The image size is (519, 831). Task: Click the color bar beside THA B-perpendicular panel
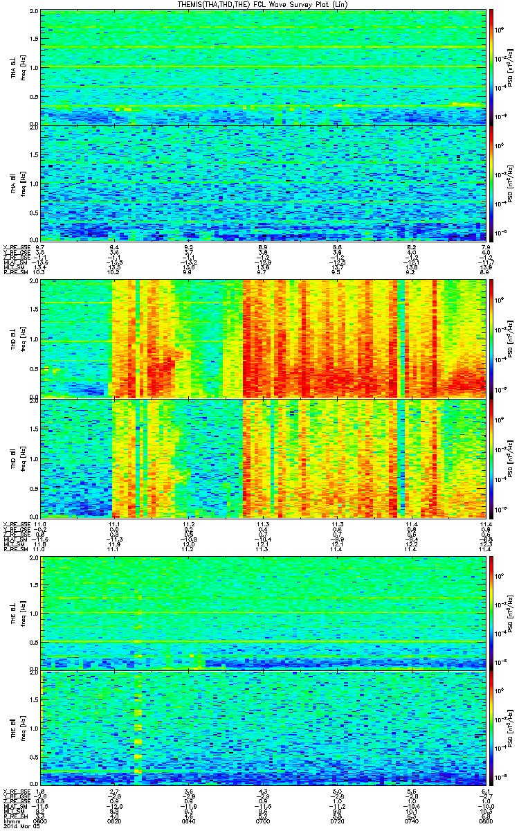491,67
